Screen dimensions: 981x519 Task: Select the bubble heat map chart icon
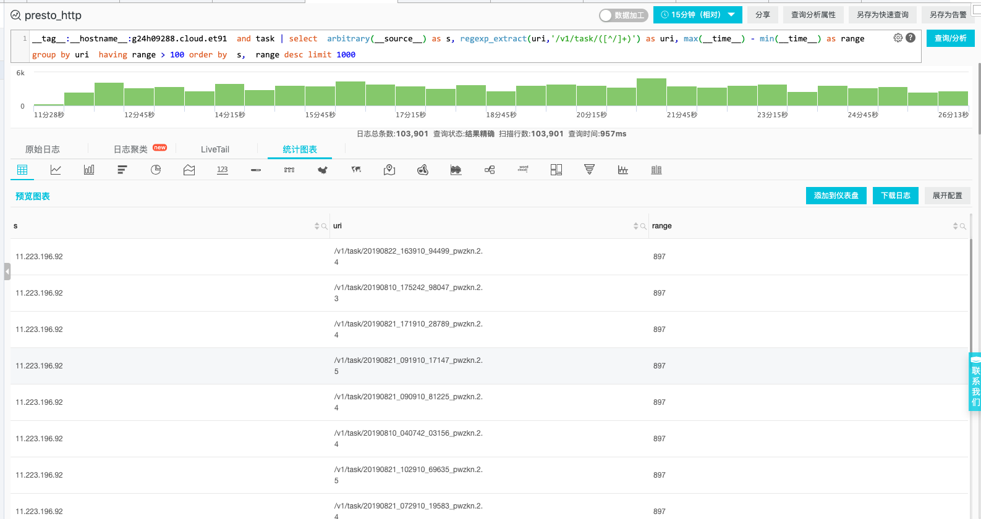coord(423,170)
